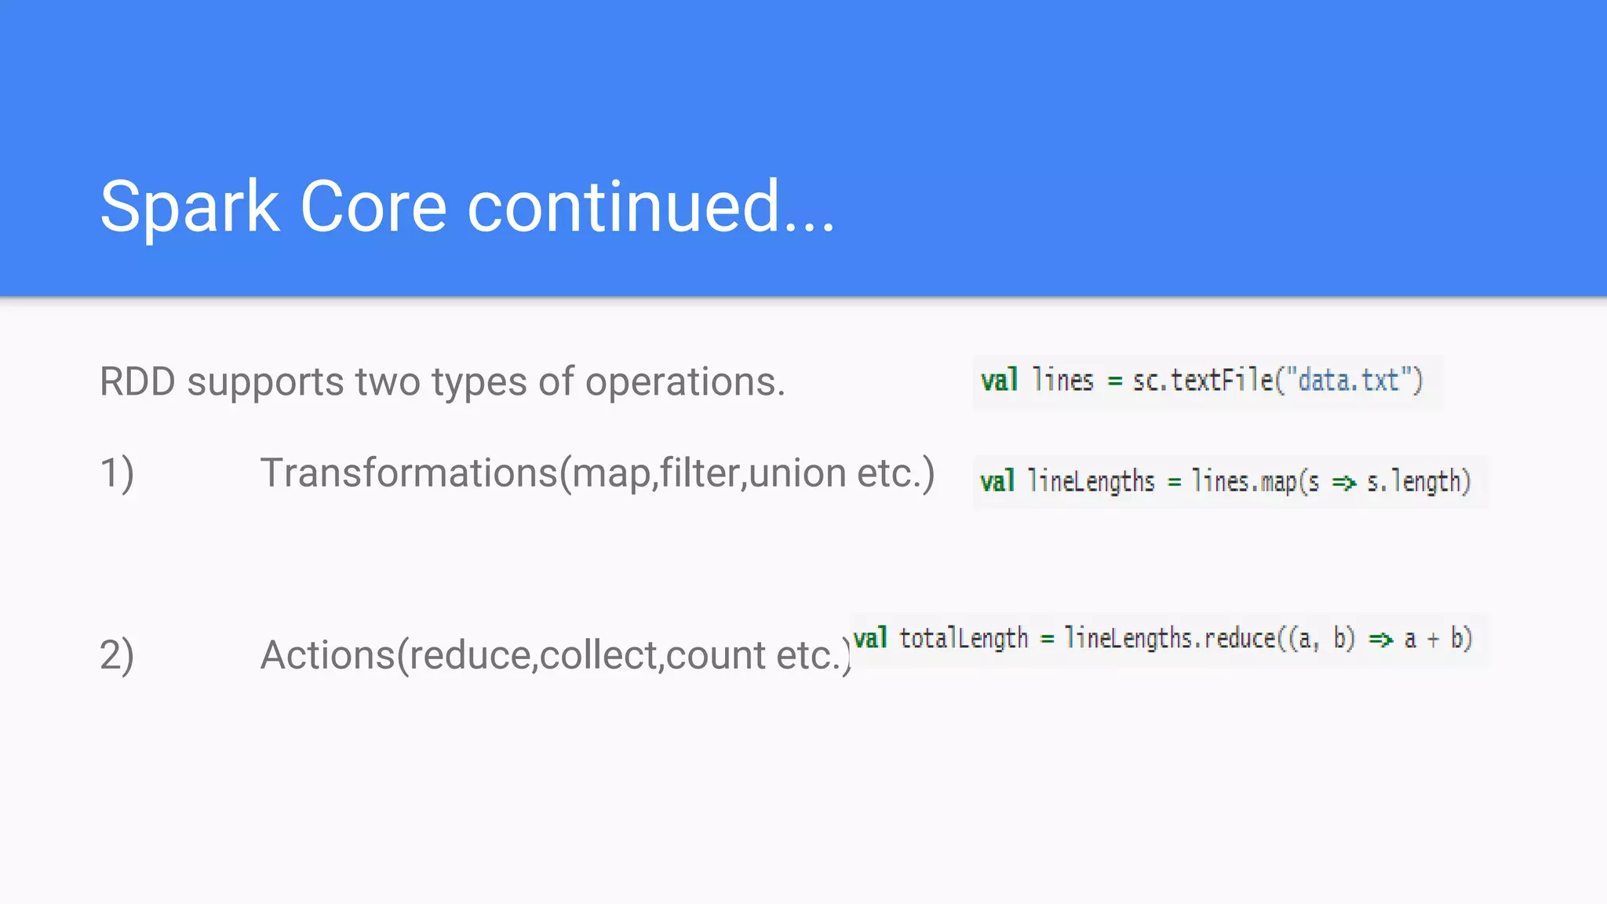Click the word "Transformations" in item one
This screenshot has width=1607, height=904.
click(408, 473)
